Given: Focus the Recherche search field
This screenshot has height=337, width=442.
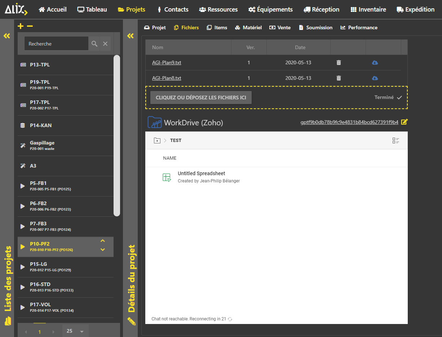Looking at the screenshot, I should point(56,44).
